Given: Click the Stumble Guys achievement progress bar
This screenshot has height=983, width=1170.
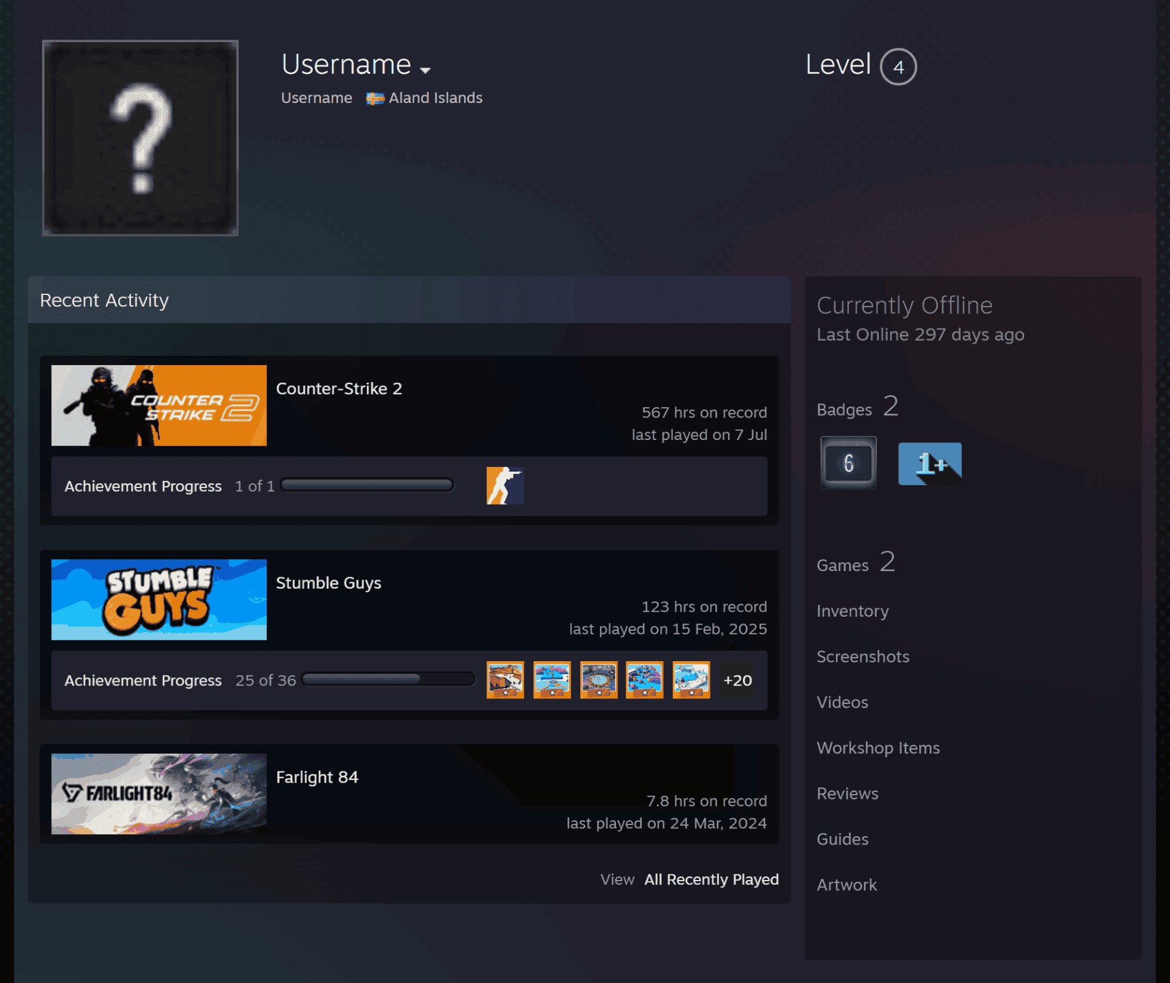Looking at the screenshot, I should (x=388, y=679).
